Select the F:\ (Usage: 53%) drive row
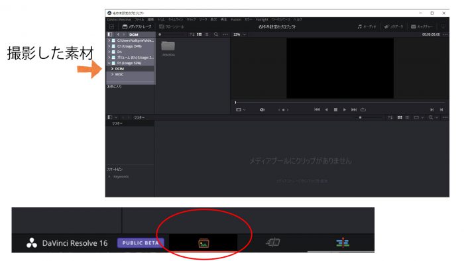 coord(130,63)
